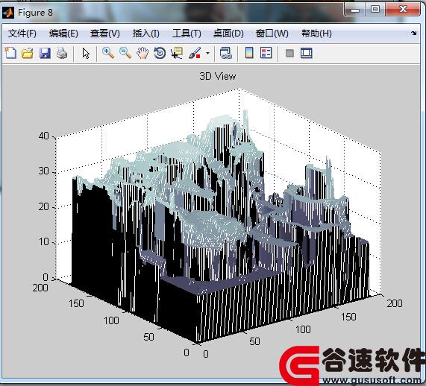Select the Rotate 3D tool
This screenshot has width=426, height=386.
[160, 53]
